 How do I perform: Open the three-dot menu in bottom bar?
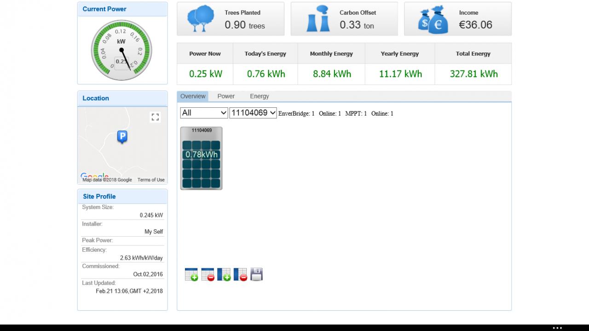[x=557, y=328]
